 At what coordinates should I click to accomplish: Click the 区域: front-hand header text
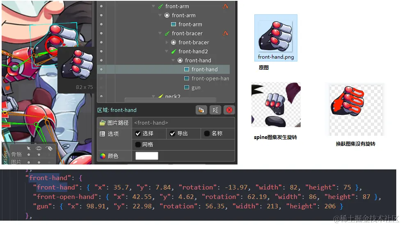(x=117, y=110)
